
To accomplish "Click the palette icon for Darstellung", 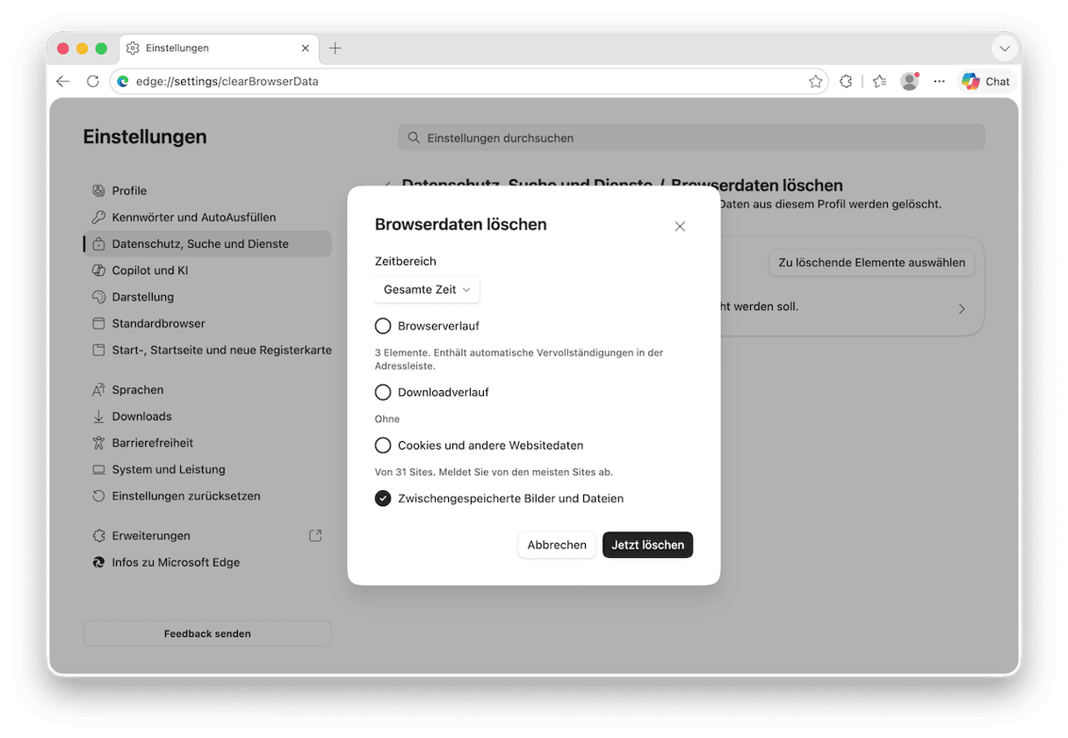I will [98, 297].
